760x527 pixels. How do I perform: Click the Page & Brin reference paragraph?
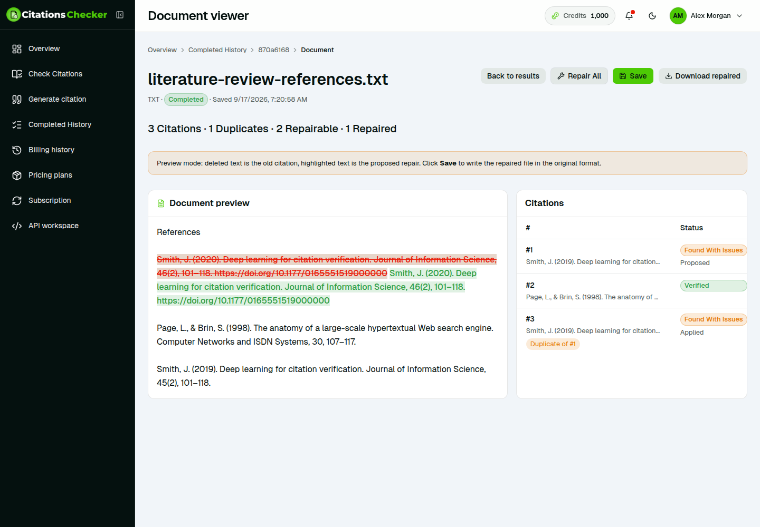(325, 335)
